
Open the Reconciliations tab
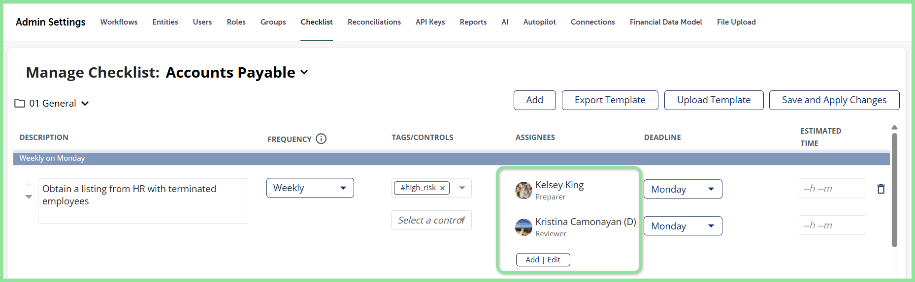pos(374,22)
